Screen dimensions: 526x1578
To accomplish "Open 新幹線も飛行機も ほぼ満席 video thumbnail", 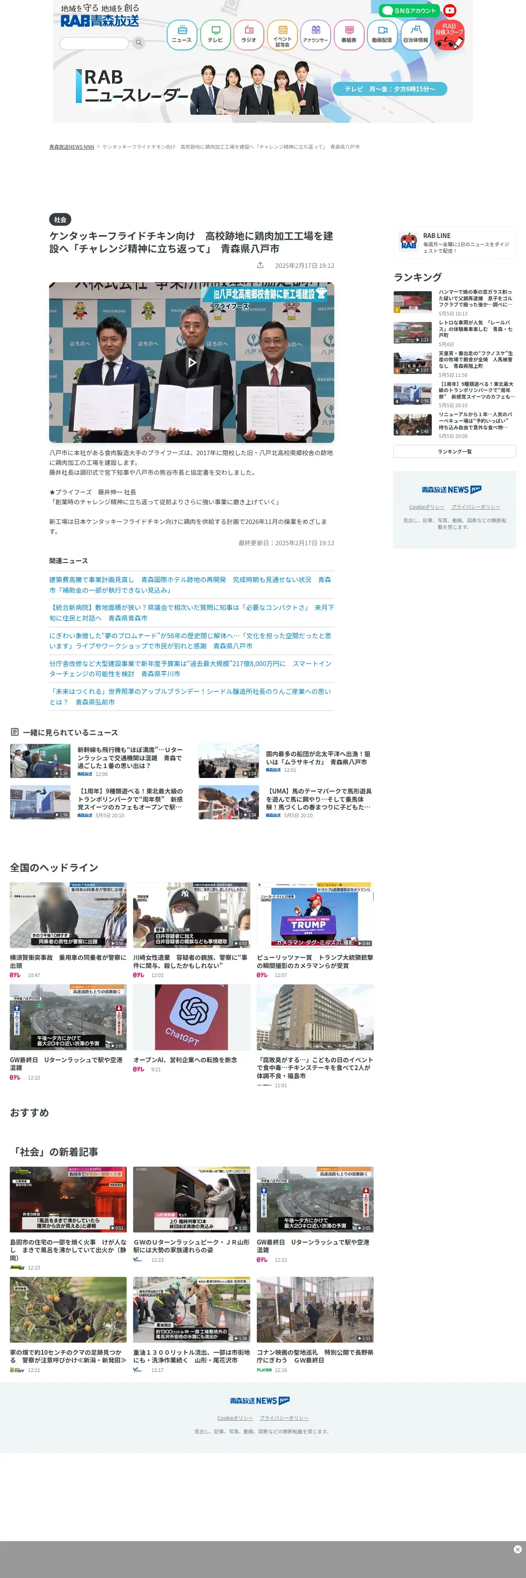I will pyautogui.click(x=40, y=761).
